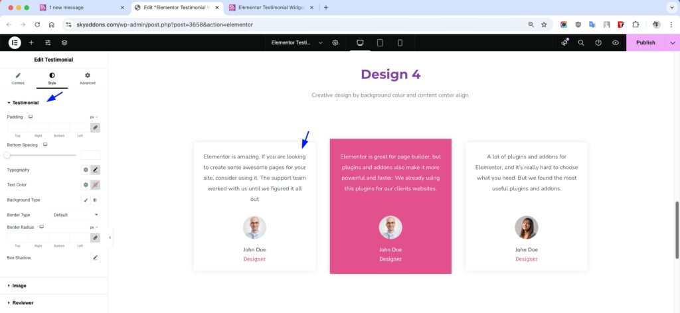Toggle Border Radius linked values icon

[96, 237]
